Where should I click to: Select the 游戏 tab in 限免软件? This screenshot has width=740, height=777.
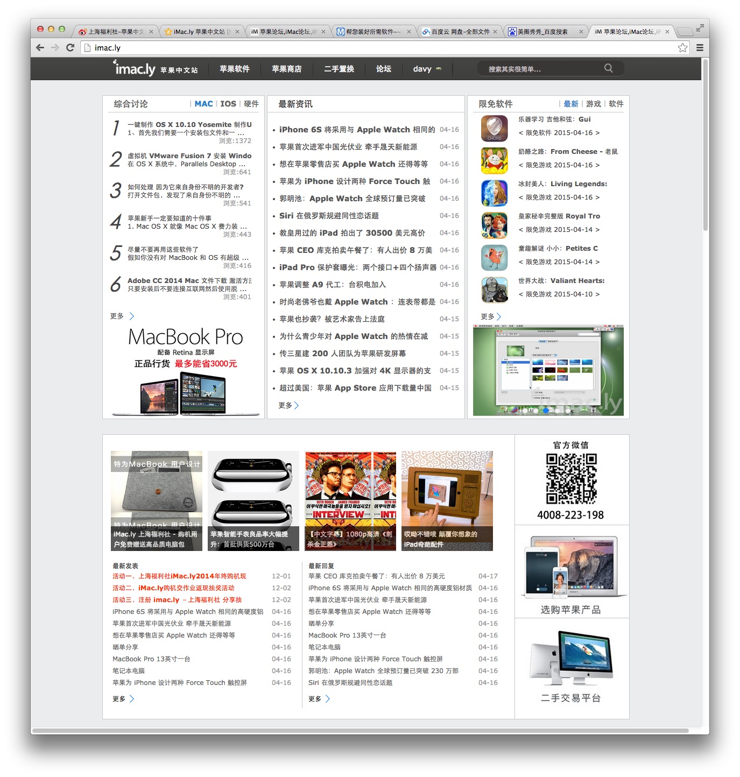tap(594, 104)
